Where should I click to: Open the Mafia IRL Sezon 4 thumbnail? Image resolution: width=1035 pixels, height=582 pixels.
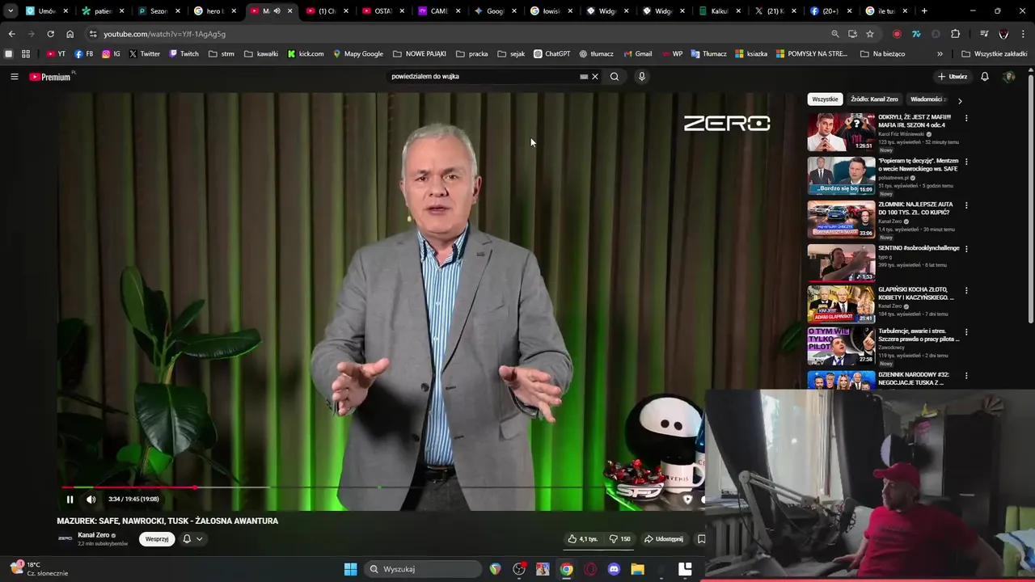841,132
